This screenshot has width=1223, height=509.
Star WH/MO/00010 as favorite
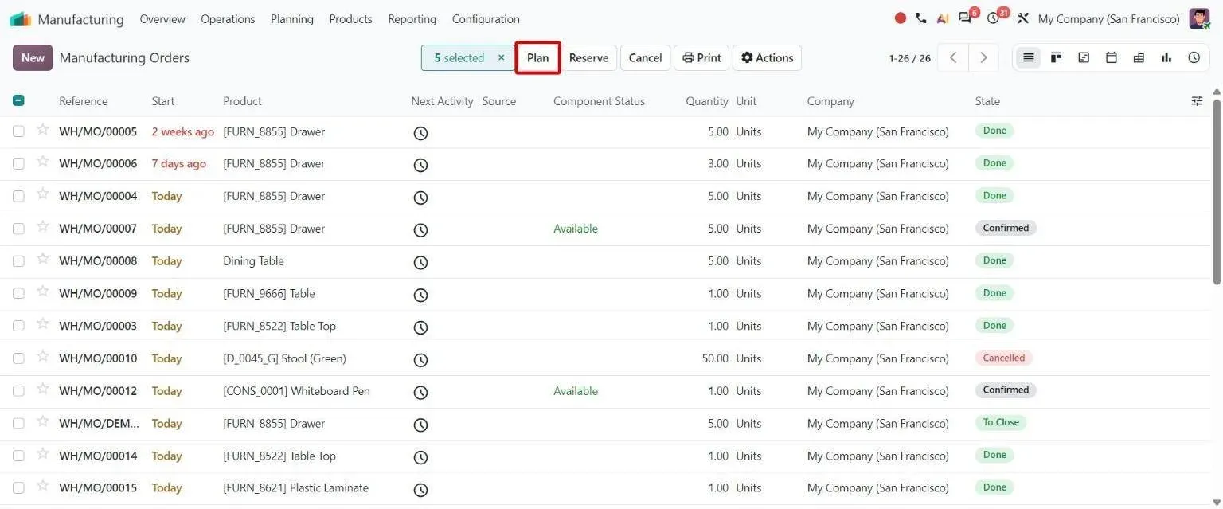43,357
